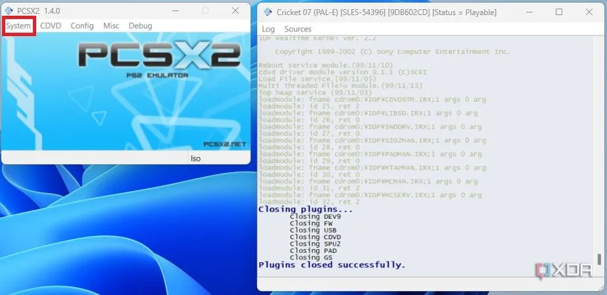
Task: Close the PCSX2 1.4.0 window
Action: click(x=235, y=11)
